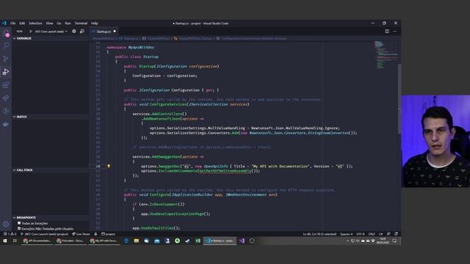The width and height of the screenshot is (470, 264).
Task: Open the My API with Docu... Chrome taskbar window
Action: pyautogui.click(x=104, y=241)
